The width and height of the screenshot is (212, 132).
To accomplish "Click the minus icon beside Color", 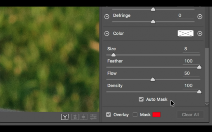I will click(107, 33).
